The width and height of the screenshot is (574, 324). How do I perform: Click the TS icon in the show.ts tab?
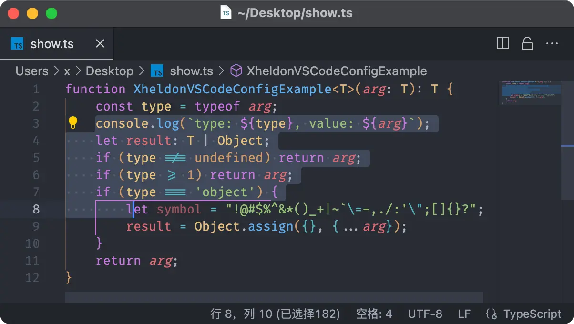(x=18, y=44)
